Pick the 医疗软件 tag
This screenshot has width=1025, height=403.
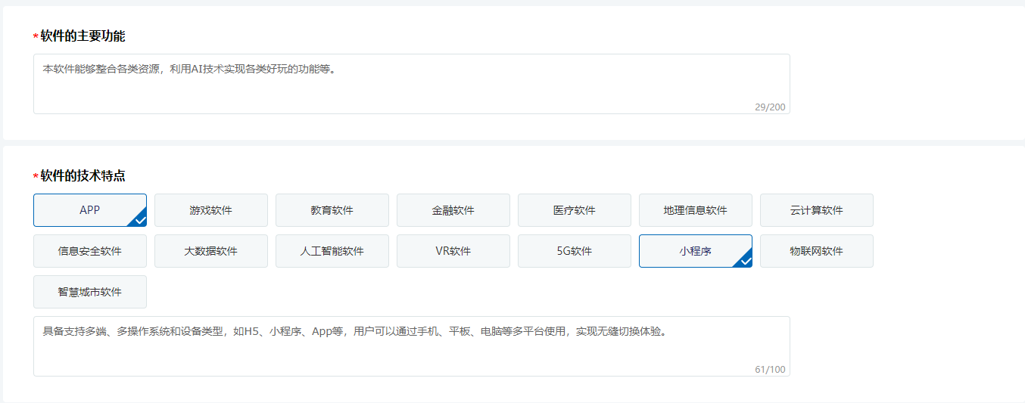(574, 210)
